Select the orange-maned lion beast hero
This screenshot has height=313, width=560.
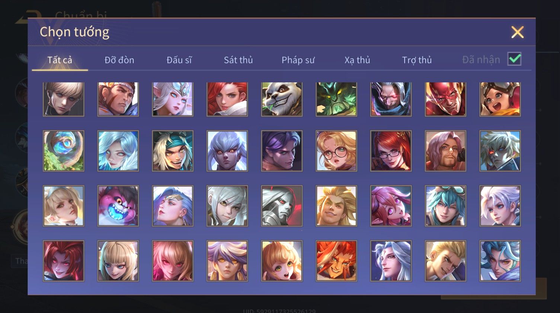tap(336, 261)
